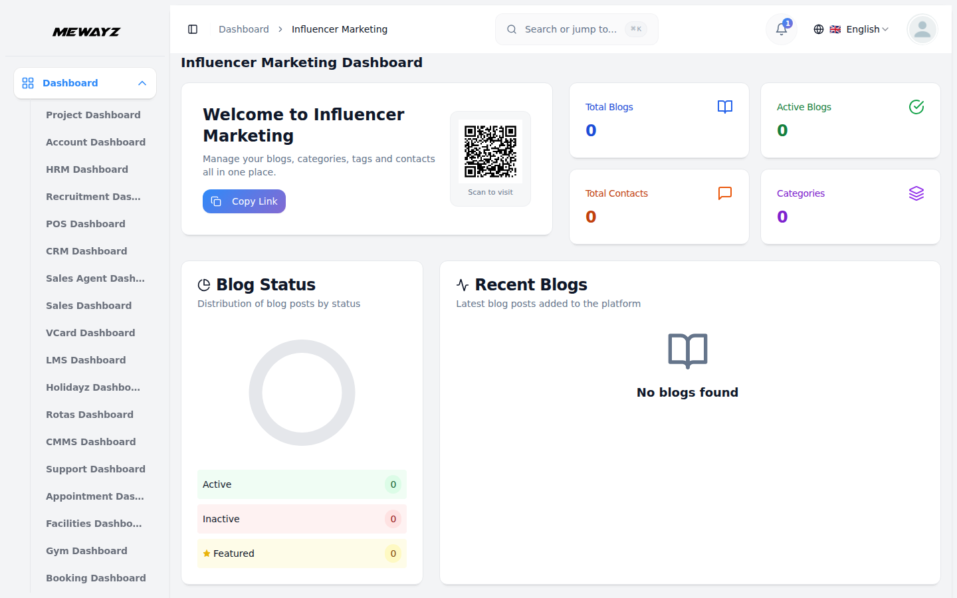Click the Categories layers icon
957x598 pixels.
(916, 193)
